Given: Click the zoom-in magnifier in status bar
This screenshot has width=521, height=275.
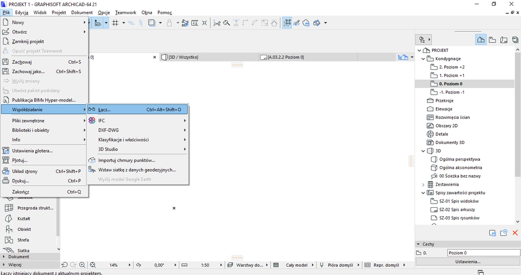Looking at the screenshot, I should (x=82, y=265).
